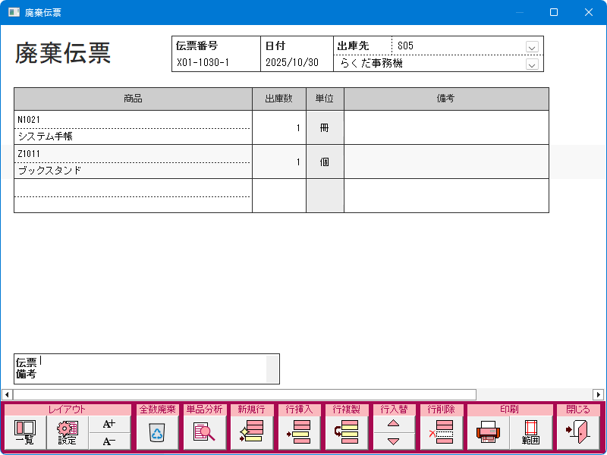Insert a row using 行挿入
The height and width of the screenshot is (455, 607).
[299, 433]
